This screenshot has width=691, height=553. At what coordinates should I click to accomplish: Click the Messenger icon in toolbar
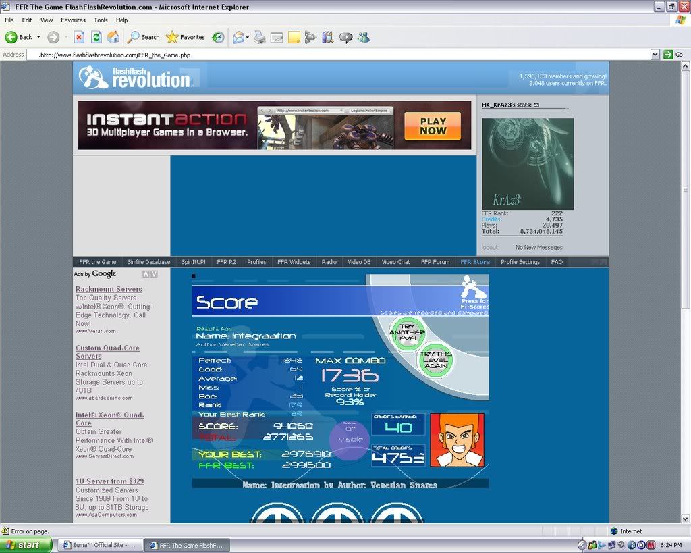pos(364,37)
